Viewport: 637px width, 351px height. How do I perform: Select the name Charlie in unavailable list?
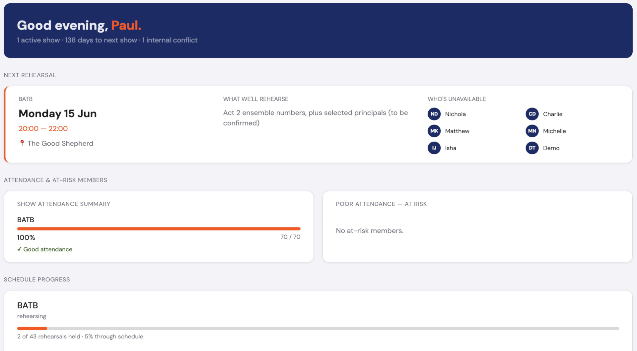[552, 114]
